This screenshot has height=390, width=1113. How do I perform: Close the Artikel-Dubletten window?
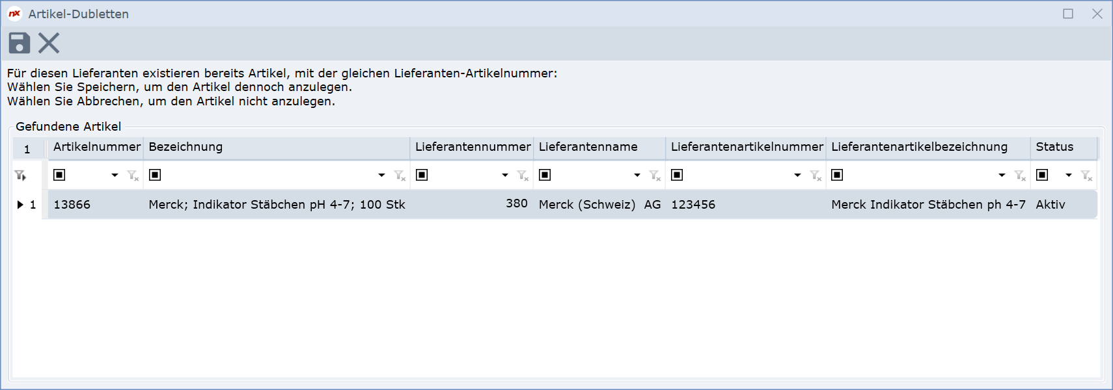tap(1097, 14)
